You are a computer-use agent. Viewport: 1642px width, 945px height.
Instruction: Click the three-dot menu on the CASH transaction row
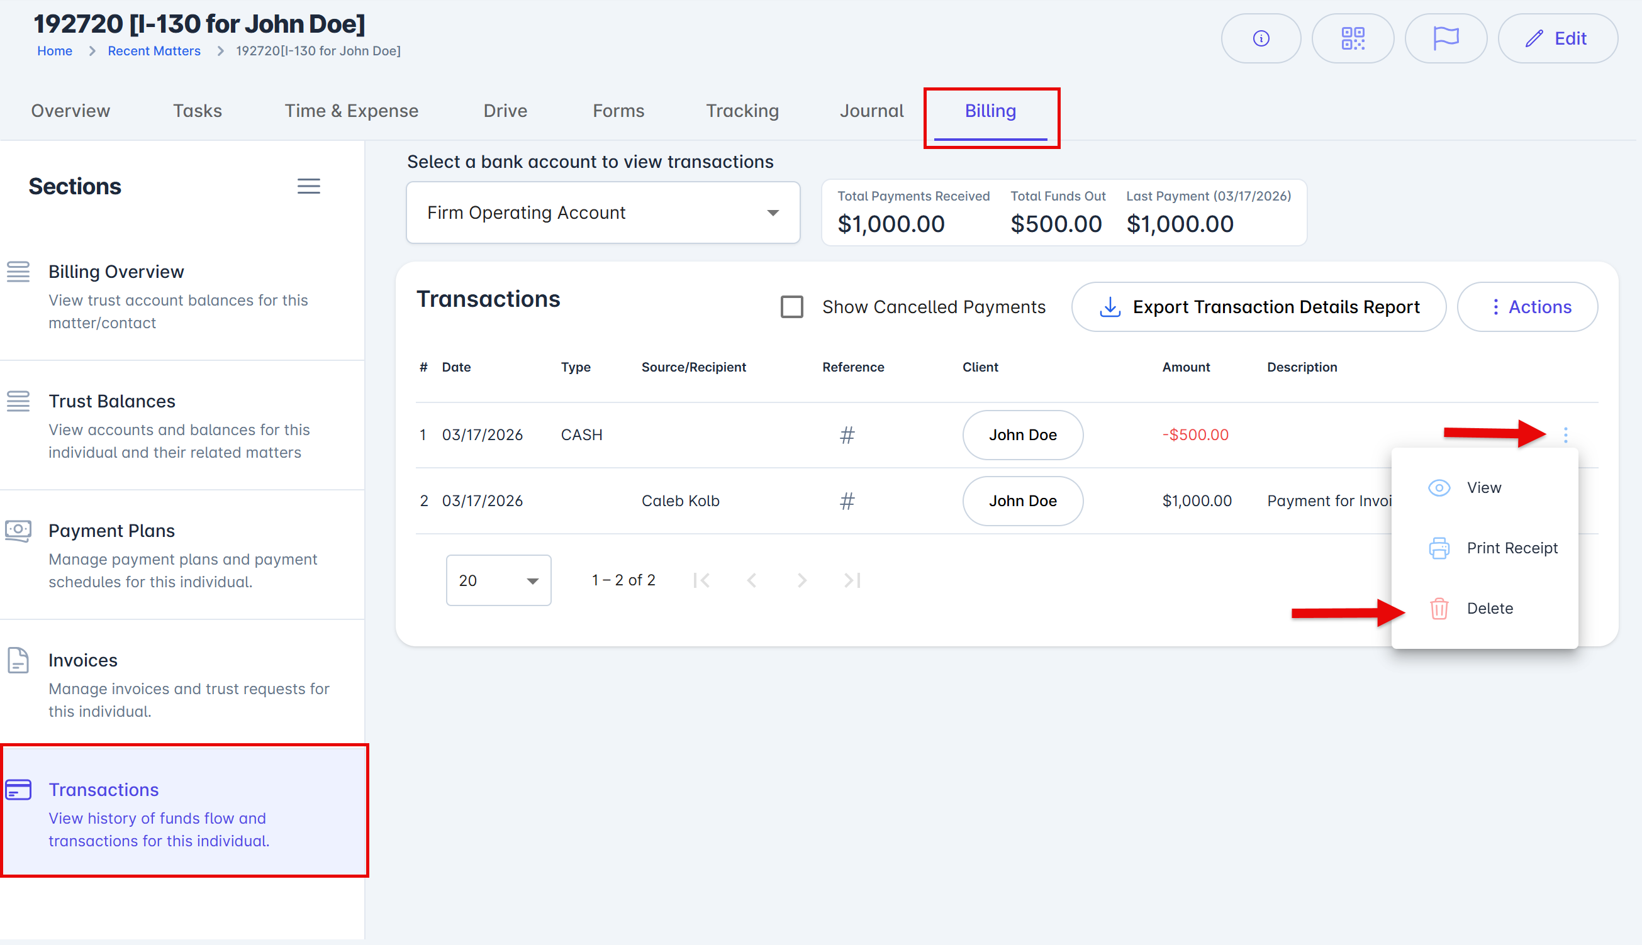pos(1565,435)
